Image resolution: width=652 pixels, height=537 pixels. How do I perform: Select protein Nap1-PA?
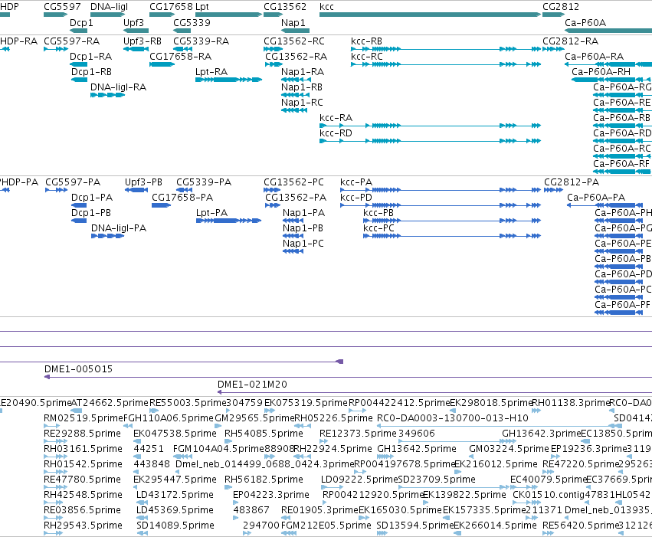click(303, 213)
